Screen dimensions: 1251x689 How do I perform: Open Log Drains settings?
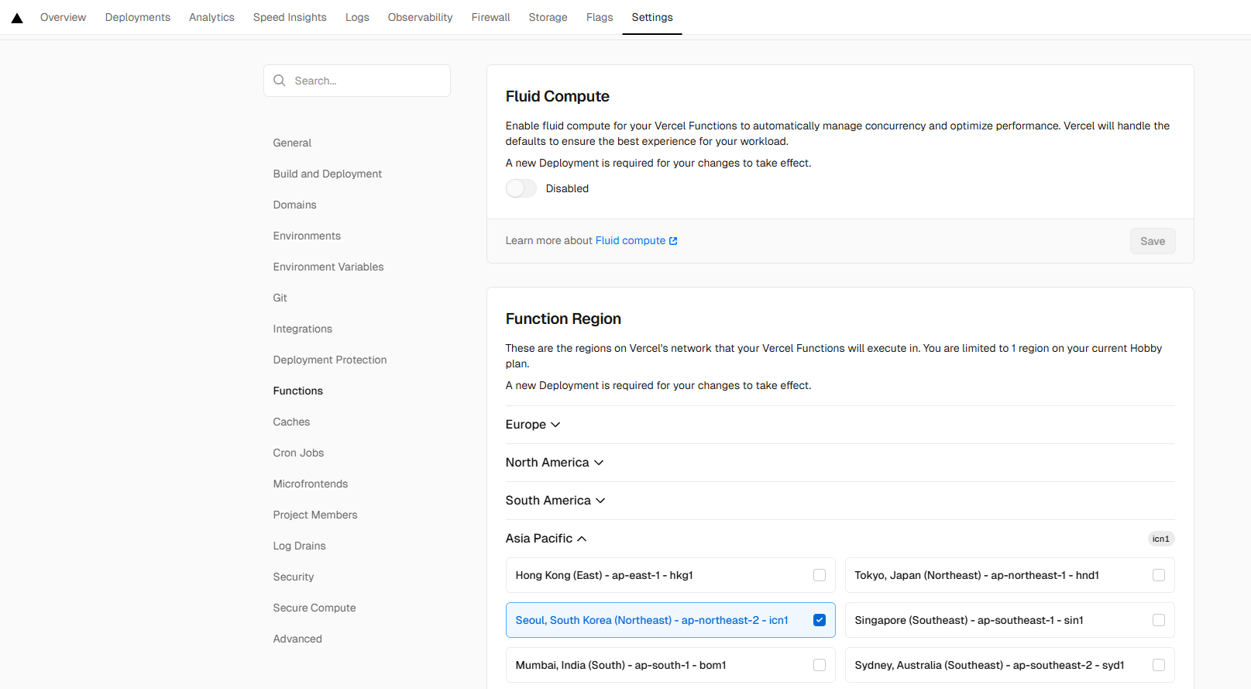(x=300, y=546)
